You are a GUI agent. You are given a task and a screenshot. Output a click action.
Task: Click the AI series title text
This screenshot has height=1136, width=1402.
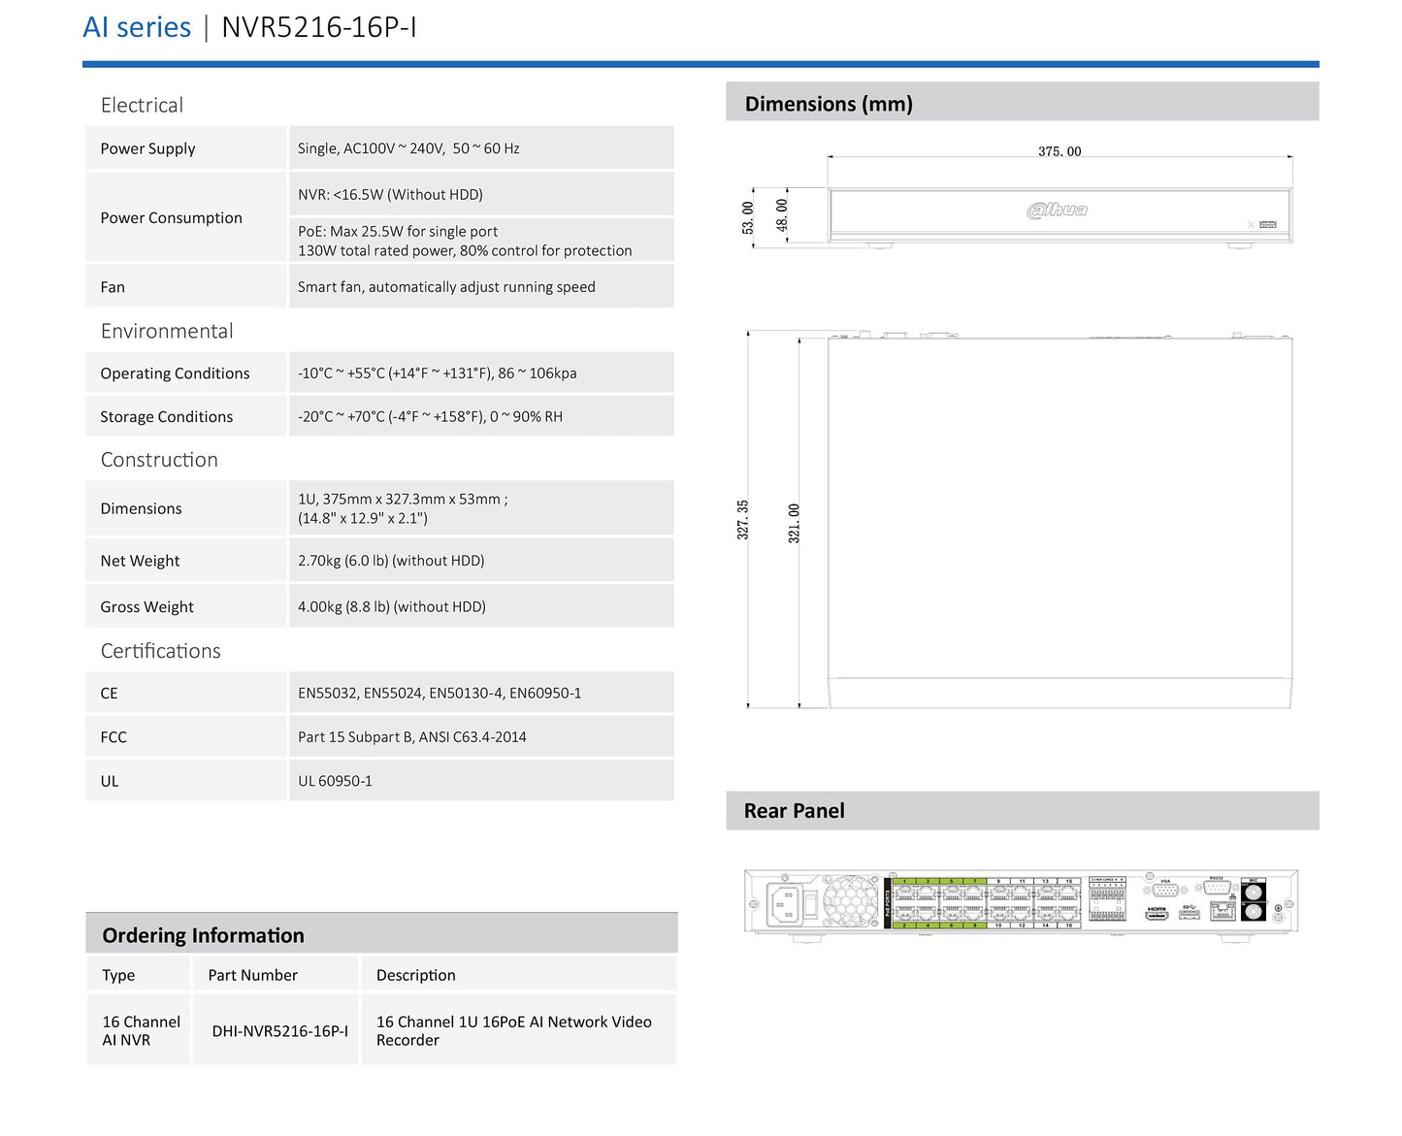click(x=137, y=27)
